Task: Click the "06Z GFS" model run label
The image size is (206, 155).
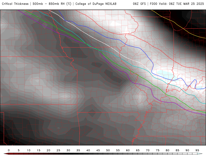Action: coord(139,4)
